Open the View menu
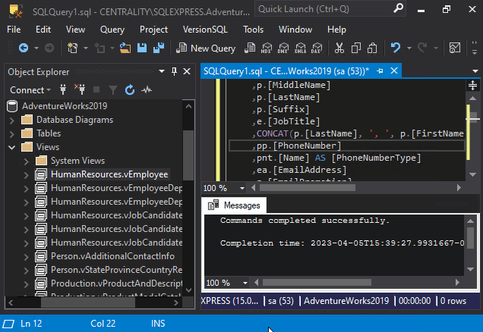Image resolution: width=483 pixels, height=332 pixels. pos(75,30)
